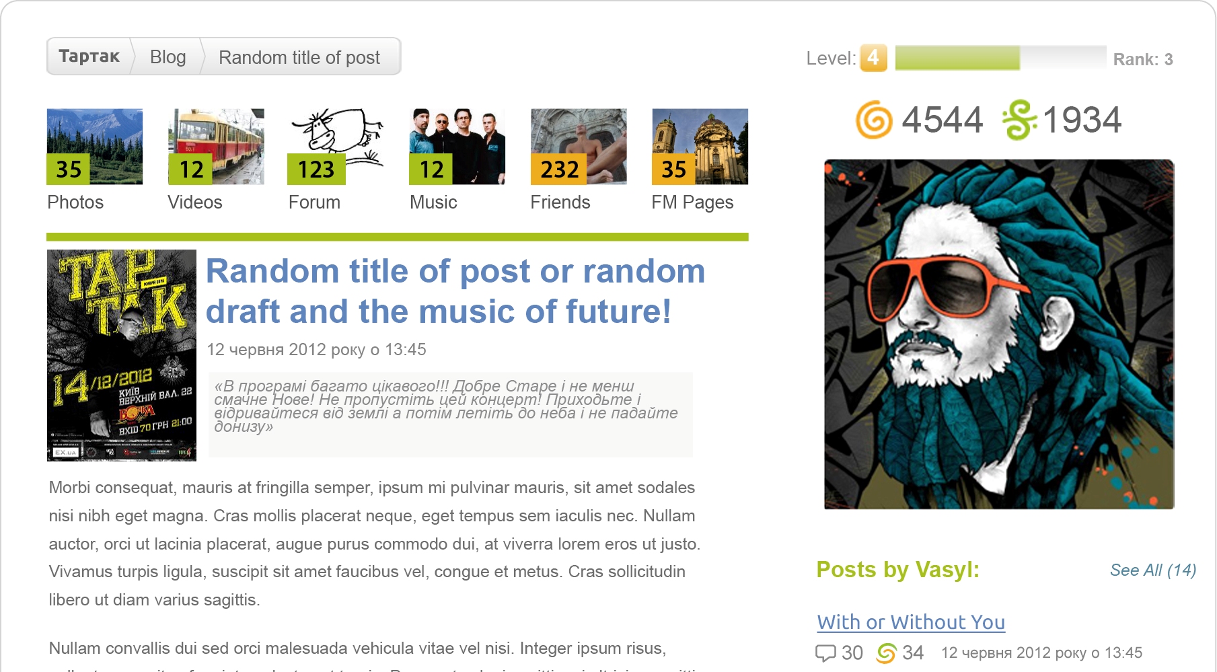Click the orange spiral points icon
1217x672 pixels.
tap(874, 120)
